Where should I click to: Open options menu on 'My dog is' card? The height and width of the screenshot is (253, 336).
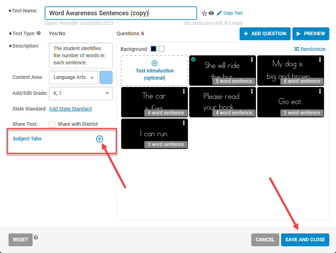coord(320,59)
